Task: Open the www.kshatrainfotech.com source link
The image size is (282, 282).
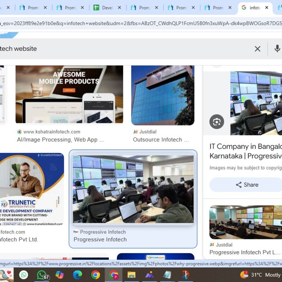Action: tap(52, 132)
